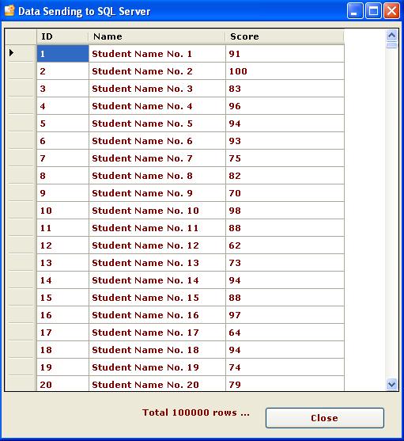
Task: Select cell 'Student Name No. 6'
Action: [x=157, y=141]
